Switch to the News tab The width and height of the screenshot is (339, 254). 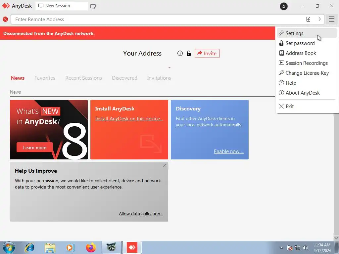point(18,78)
